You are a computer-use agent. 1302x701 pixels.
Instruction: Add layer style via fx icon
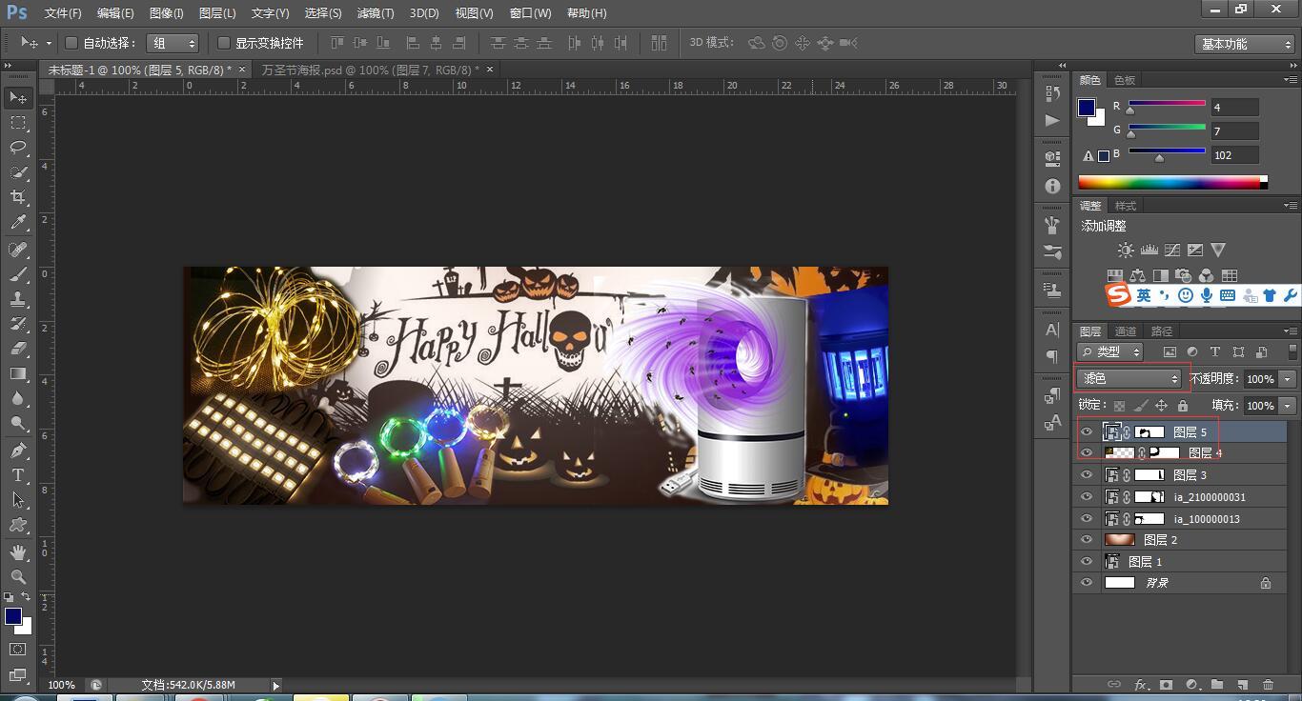[x=1141, y=685]
